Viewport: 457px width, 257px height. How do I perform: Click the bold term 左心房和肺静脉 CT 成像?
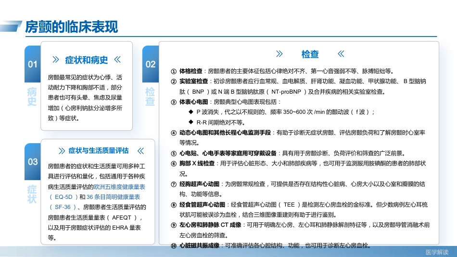(x=210, y=225)
